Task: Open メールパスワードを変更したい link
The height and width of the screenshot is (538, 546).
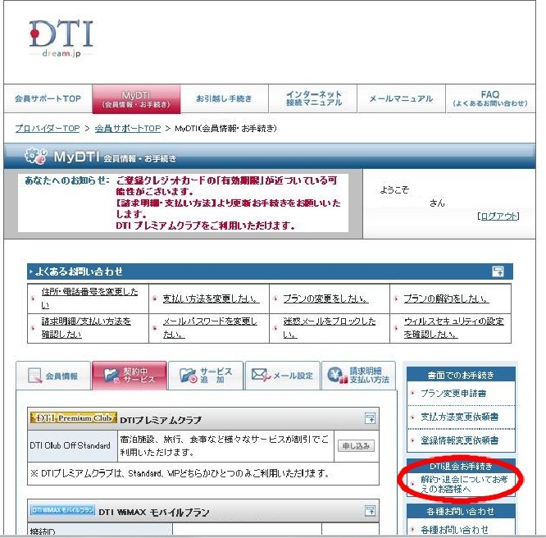Action: (209, 327)
